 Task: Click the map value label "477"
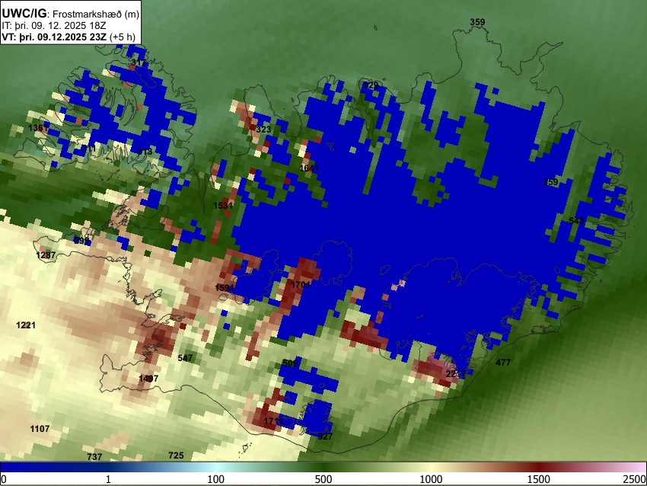click(503, 363)
